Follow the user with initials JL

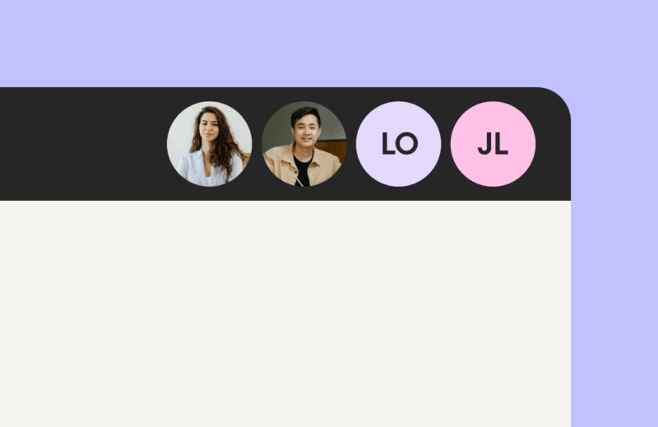pyautogui.click(x=493, y=144)
